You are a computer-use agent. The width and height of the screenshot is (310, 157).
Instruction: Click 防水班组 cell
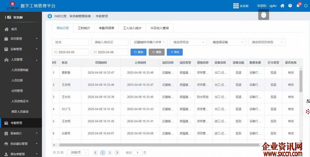[203, 97]
